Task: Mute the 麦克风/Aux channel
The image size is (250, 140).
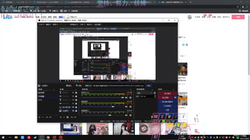Action: click(127, 98)
